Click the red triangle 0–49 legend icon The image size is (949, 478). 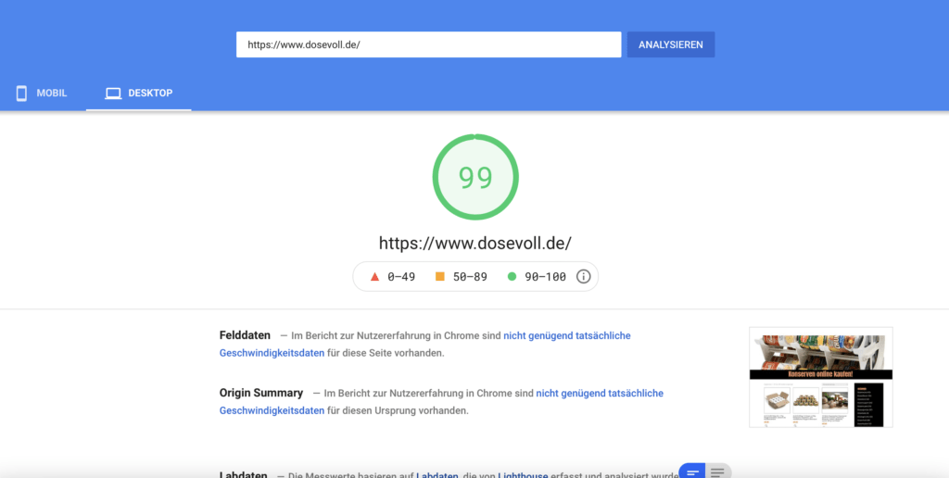(x=374, y=276)
